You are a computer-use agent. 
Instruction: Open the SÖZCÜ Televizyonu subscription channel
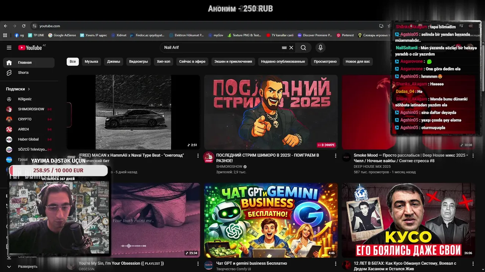point(29,150)
